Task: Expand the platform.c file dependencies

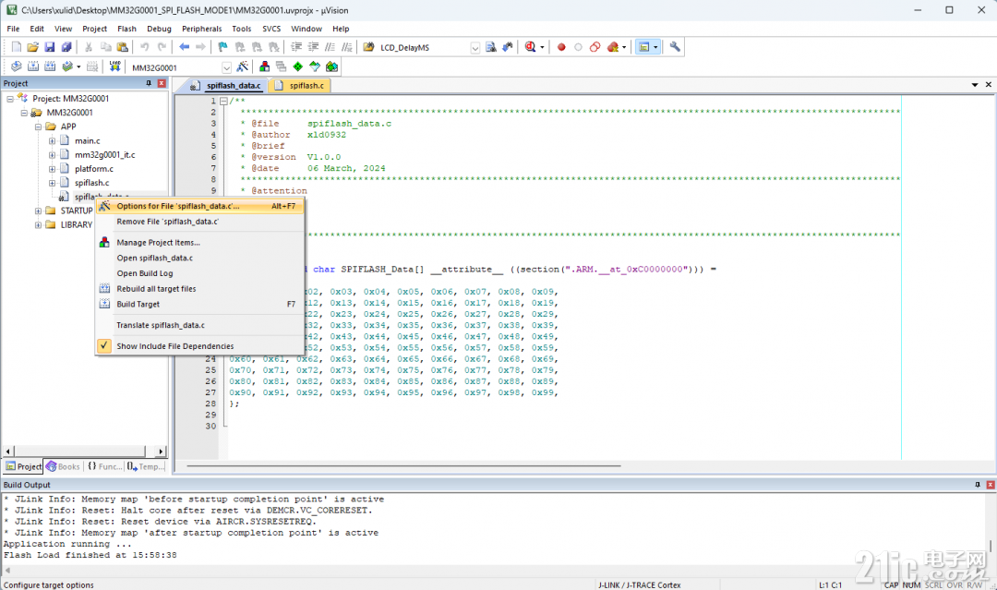Action: point(52,168)
